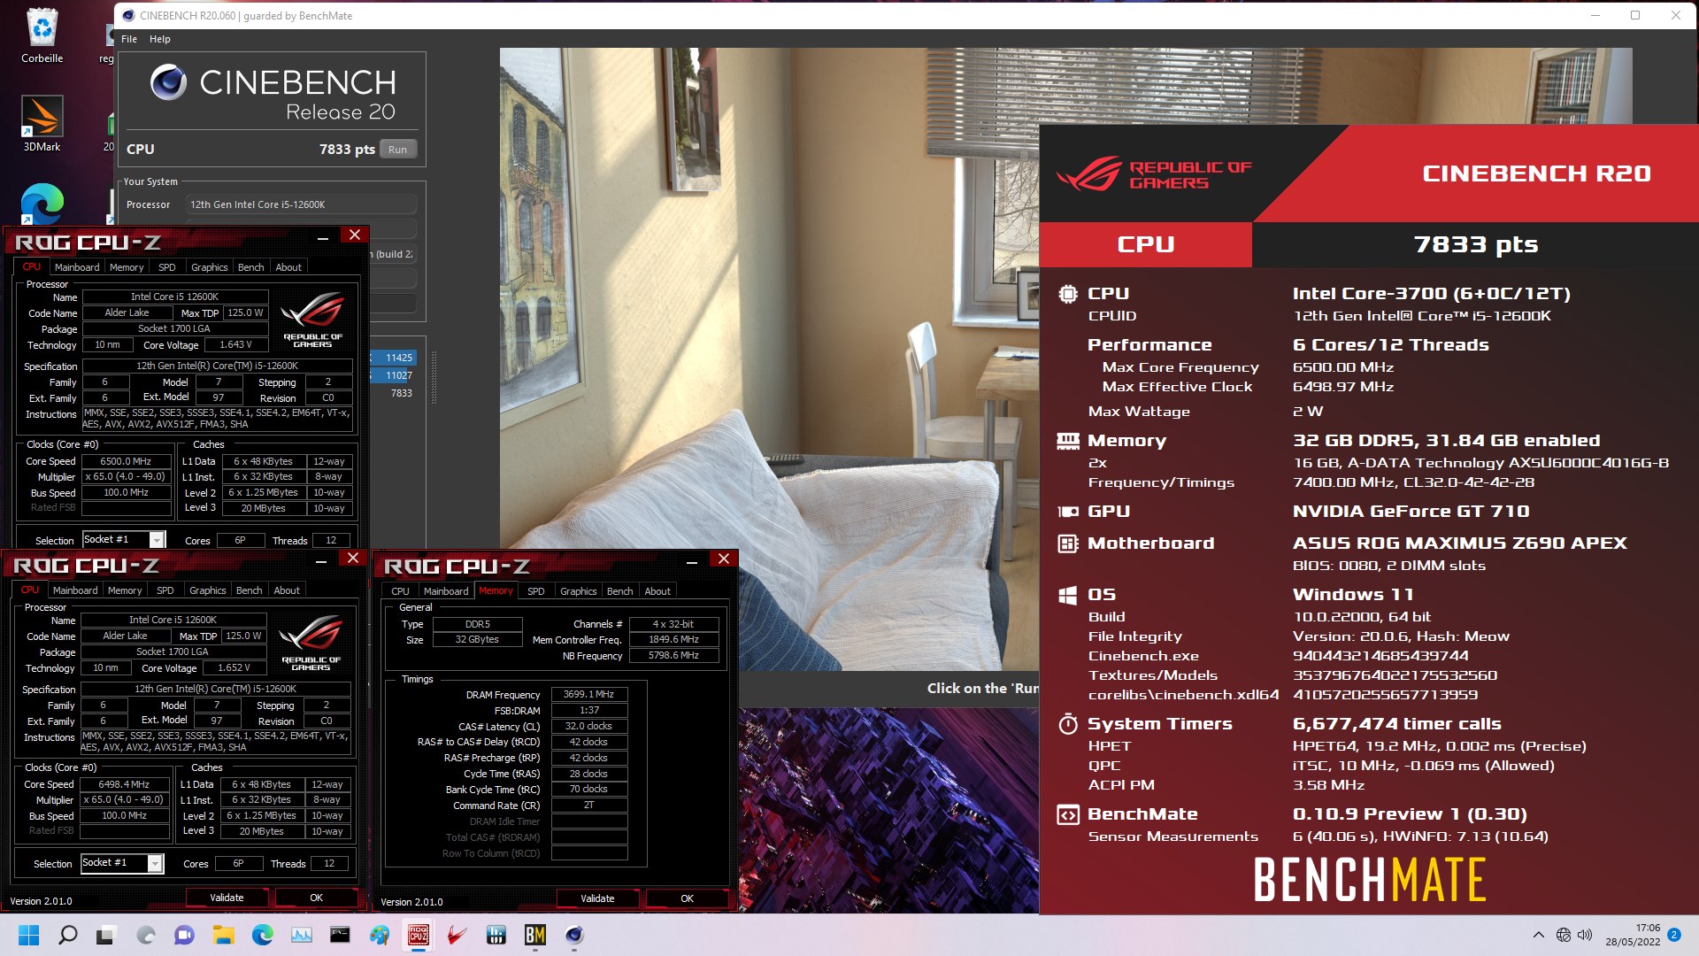Viewport: 1699px width, 956px height.
Task: Open the Paint palette taskbar icon
Action: coord(379,935)
